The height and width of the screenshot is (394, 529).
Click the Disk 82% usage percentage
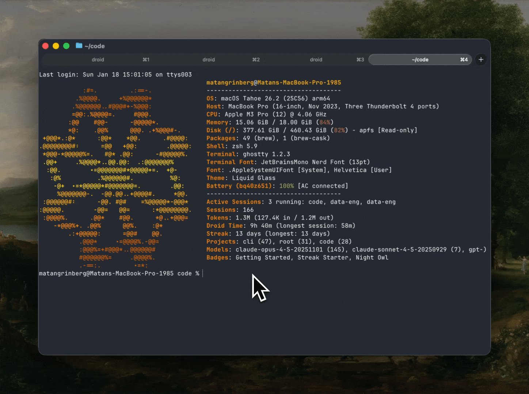(x=339, y=130)
